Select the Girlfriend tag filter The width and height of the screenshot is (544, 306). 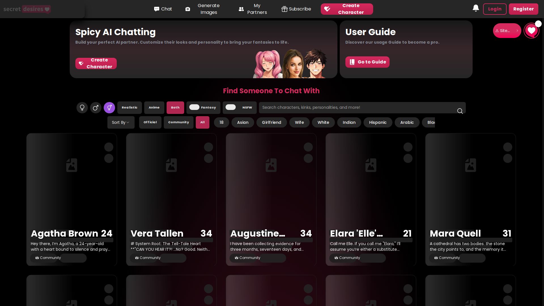click(271, 122)
